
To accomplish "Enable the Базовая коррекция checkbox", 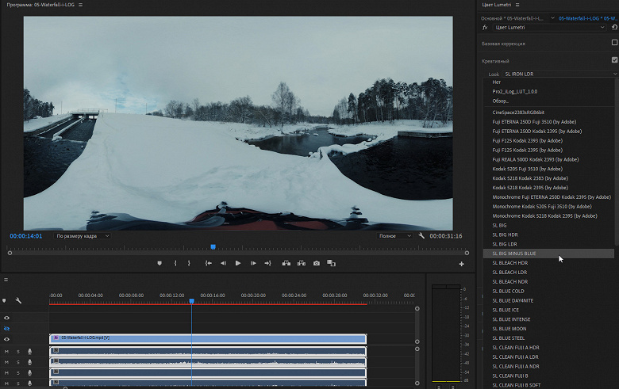I will (x=614, y=43).
